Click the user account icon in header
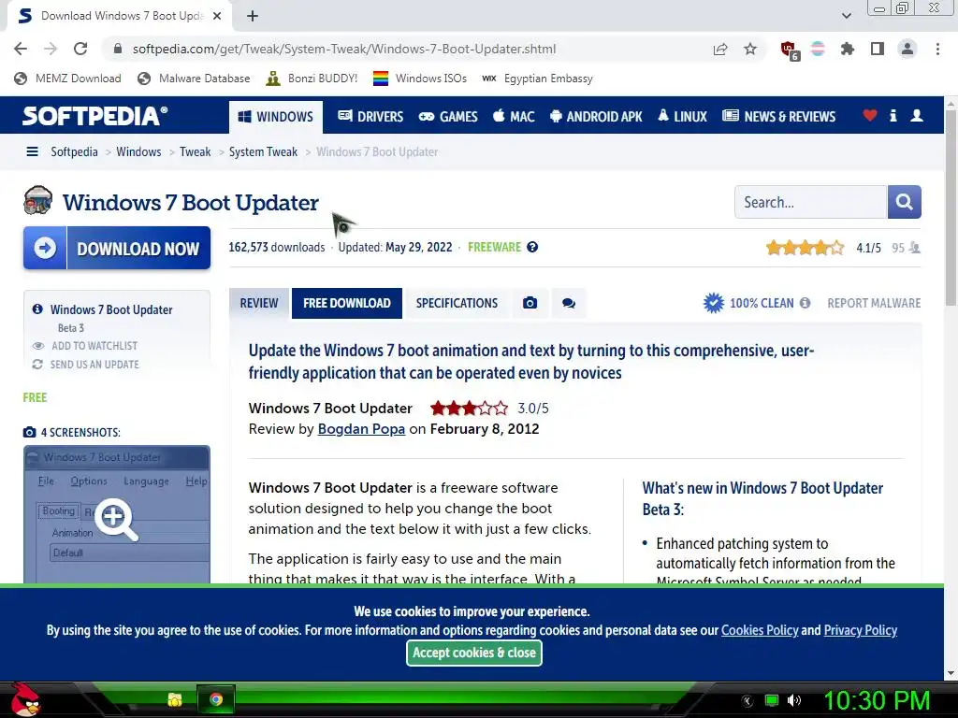The width and height of the screenshot is (958, 718). click(917, 115)
